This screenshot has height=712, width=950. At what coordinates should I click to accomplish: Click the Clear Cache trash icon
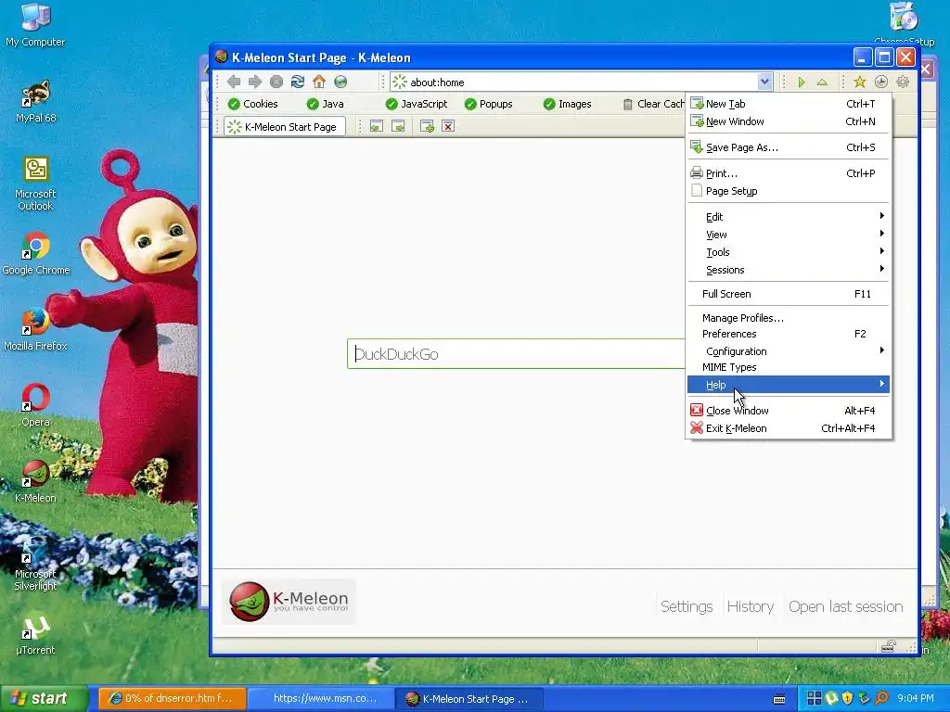coord(628,104)
